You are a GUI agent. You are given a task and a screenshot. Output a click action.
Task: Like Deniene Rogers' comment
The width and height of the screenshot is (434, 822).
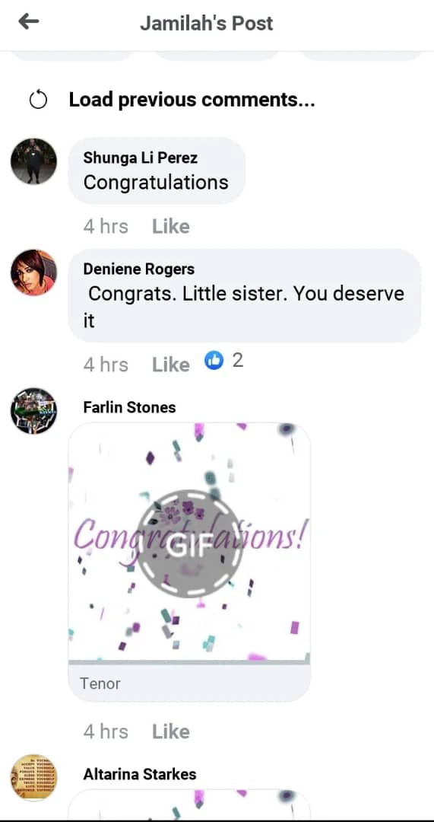pos(171,365)
